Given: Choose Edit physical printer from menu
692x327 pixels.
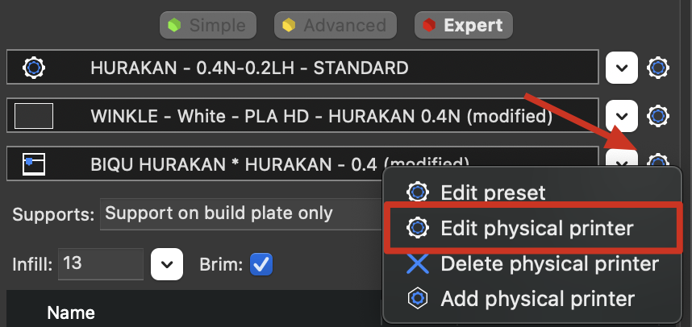Looking at the screenshot, I should [536, 228].
